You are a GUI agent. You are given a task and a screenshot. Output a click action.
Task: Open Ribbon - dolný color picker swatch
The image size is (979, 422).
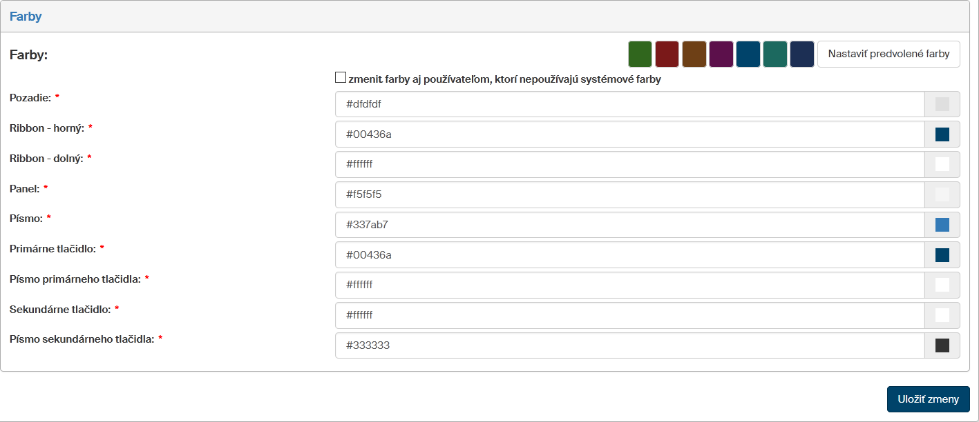coord(942,164)
